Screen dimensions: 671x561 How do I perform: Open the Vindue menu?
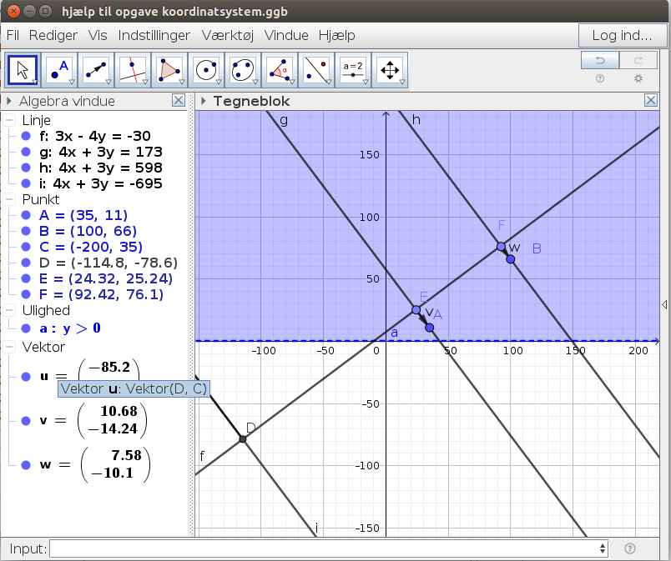[x=286, y=35]
